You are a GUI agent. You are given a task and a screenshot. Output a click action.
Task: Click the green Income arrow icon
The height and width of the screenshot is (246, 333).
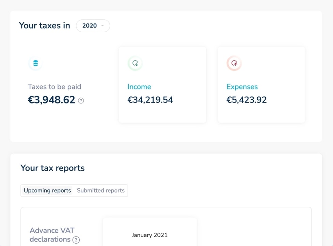[135, 63]
